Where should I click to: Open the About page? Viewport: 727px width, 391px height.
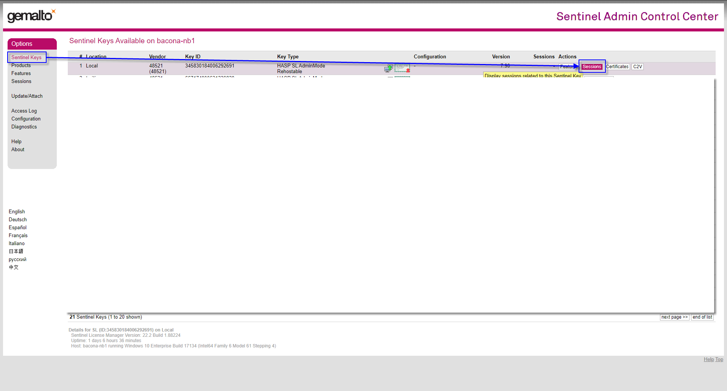18,150
